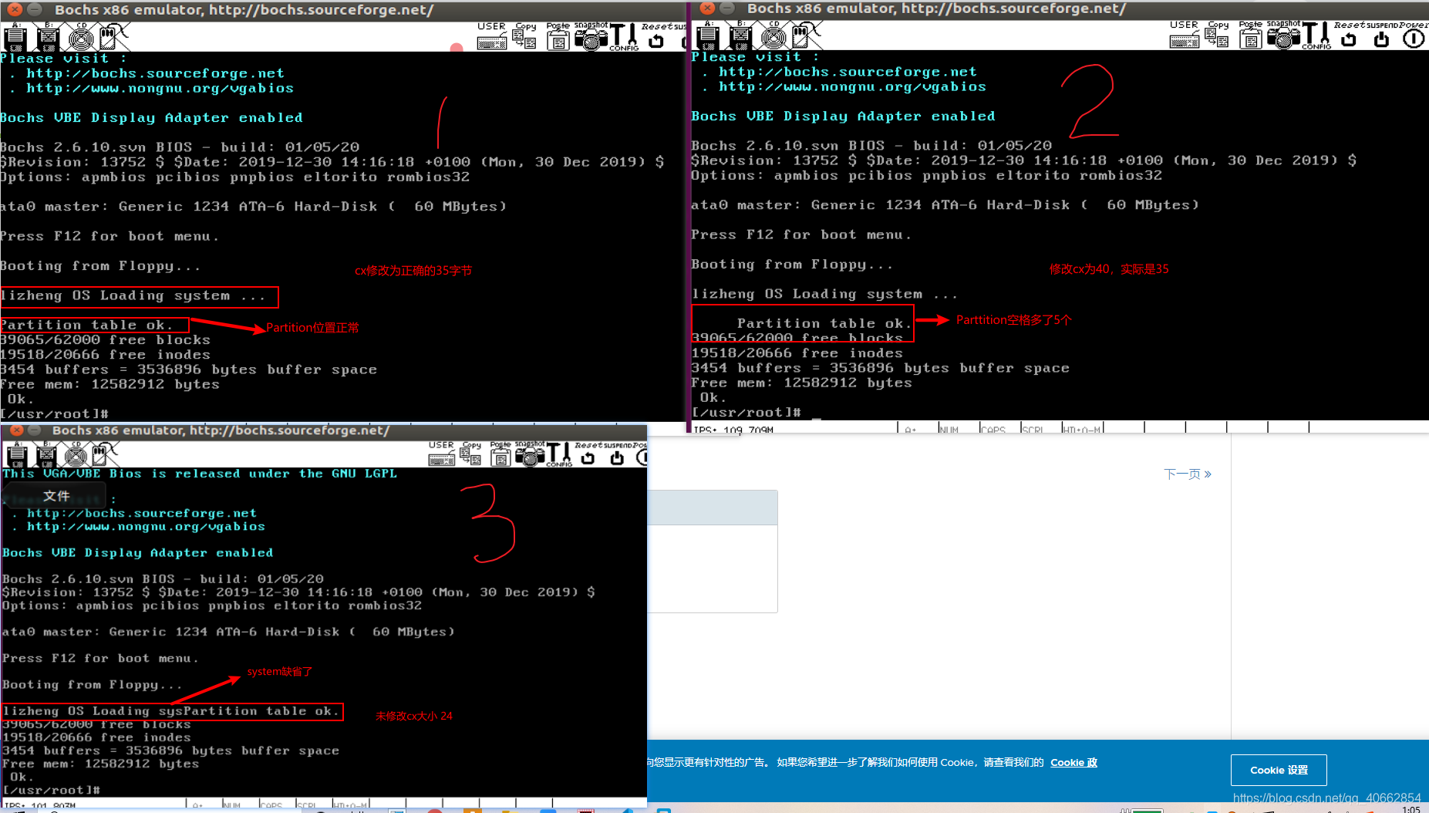This screenshot has width=1429, height=813.
Task: Click 'Free mem: 12582912 bytes' in window numbered 3
Action: point(100,764)
